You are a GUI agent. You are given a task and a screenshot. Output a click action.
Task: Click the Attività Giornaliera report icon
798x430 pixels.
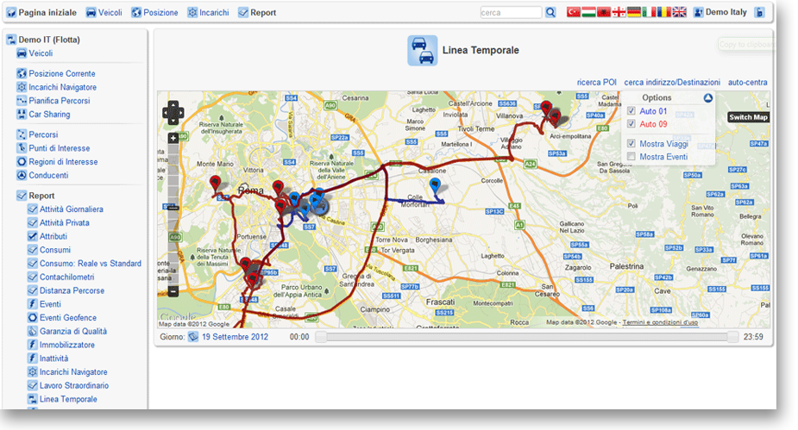pyautogui.click(x=33, y=209)
